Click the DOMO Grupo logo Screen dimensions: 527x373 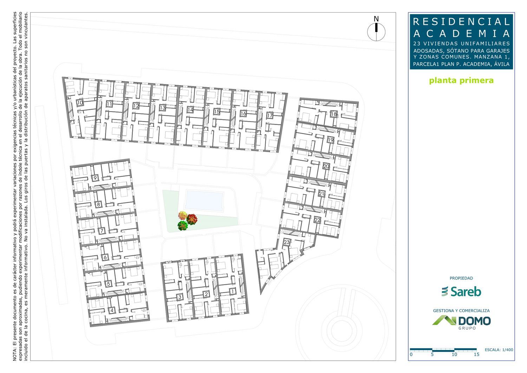coord(461,322)
